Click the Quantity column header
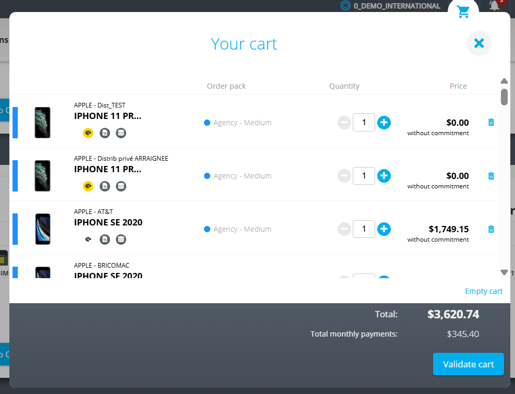The height and width of the screenshot is (394, 515). [344, 86]
